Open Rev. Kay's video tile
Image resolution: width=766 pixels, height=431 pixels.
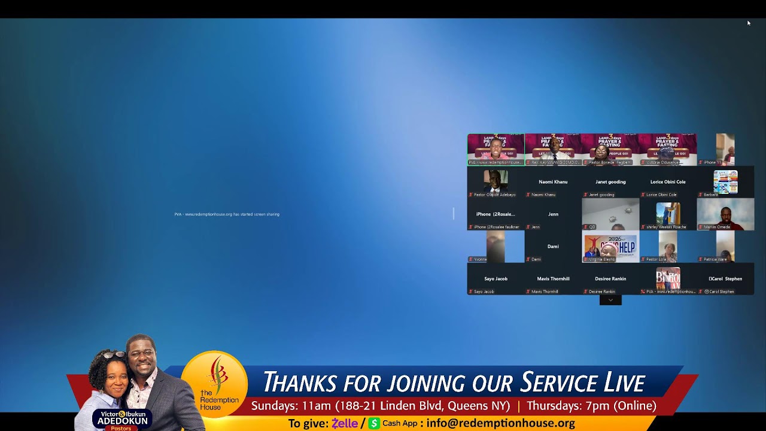(x=553, y=150)
